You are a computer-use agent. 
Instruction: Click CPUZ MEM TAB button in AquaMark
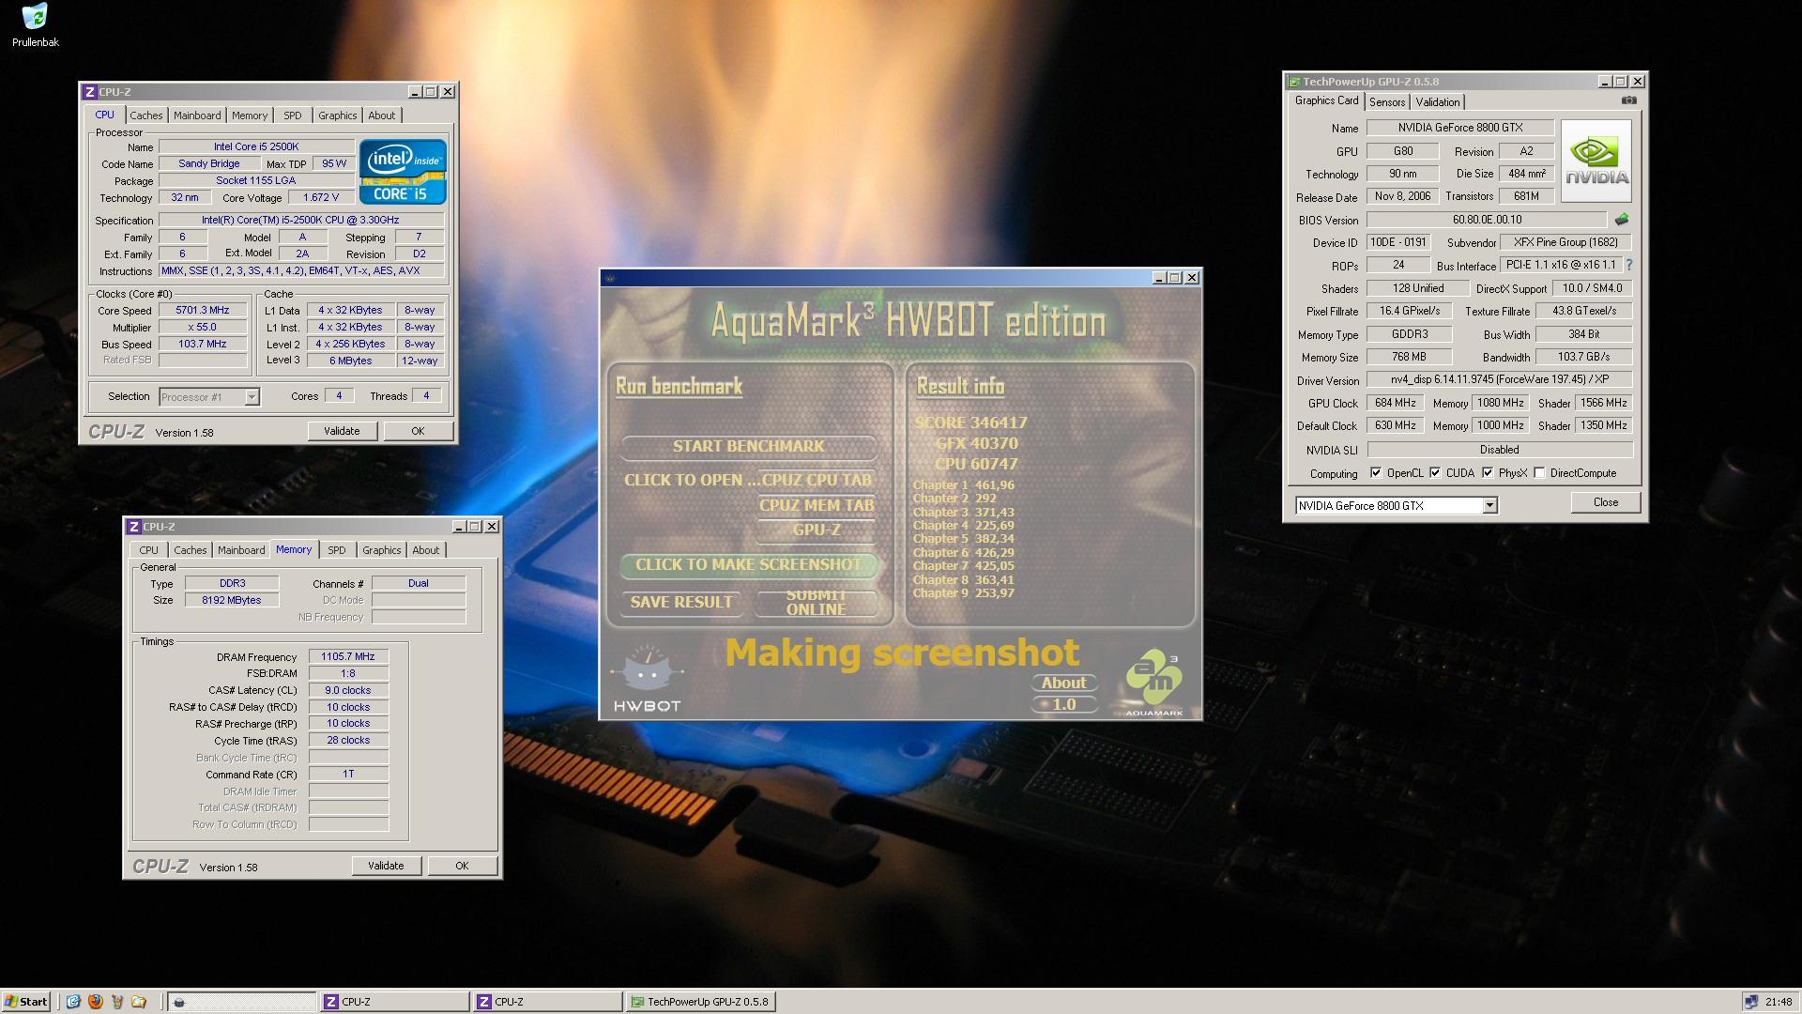[x=816, y=505]
